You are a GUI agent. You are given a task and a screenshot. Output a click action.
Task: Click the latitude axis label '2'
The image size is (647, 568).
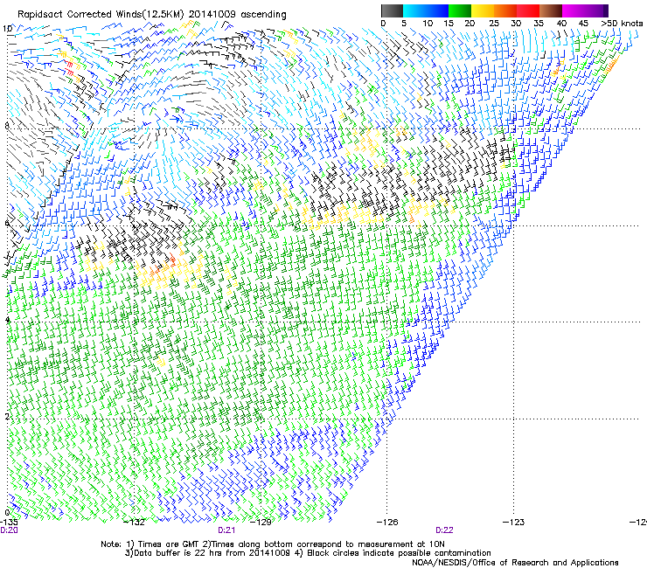click(x=7, y=416)
